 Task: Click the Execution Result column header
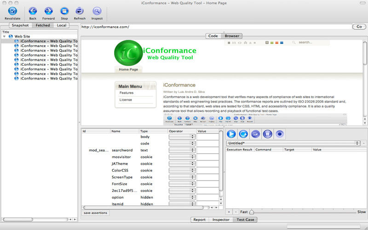pyautogui.click(x=240, y=149)
